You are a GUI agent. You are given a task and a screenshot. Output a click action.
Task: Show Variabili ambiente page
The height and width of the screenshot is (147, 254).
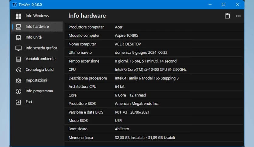pyautogui.click(x=37, y=59)
